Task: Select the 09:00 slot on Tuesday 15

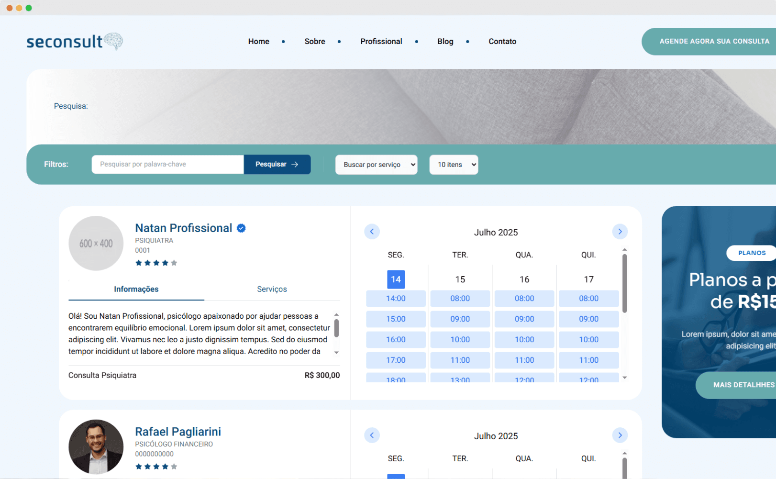Action: coord(460,319)
